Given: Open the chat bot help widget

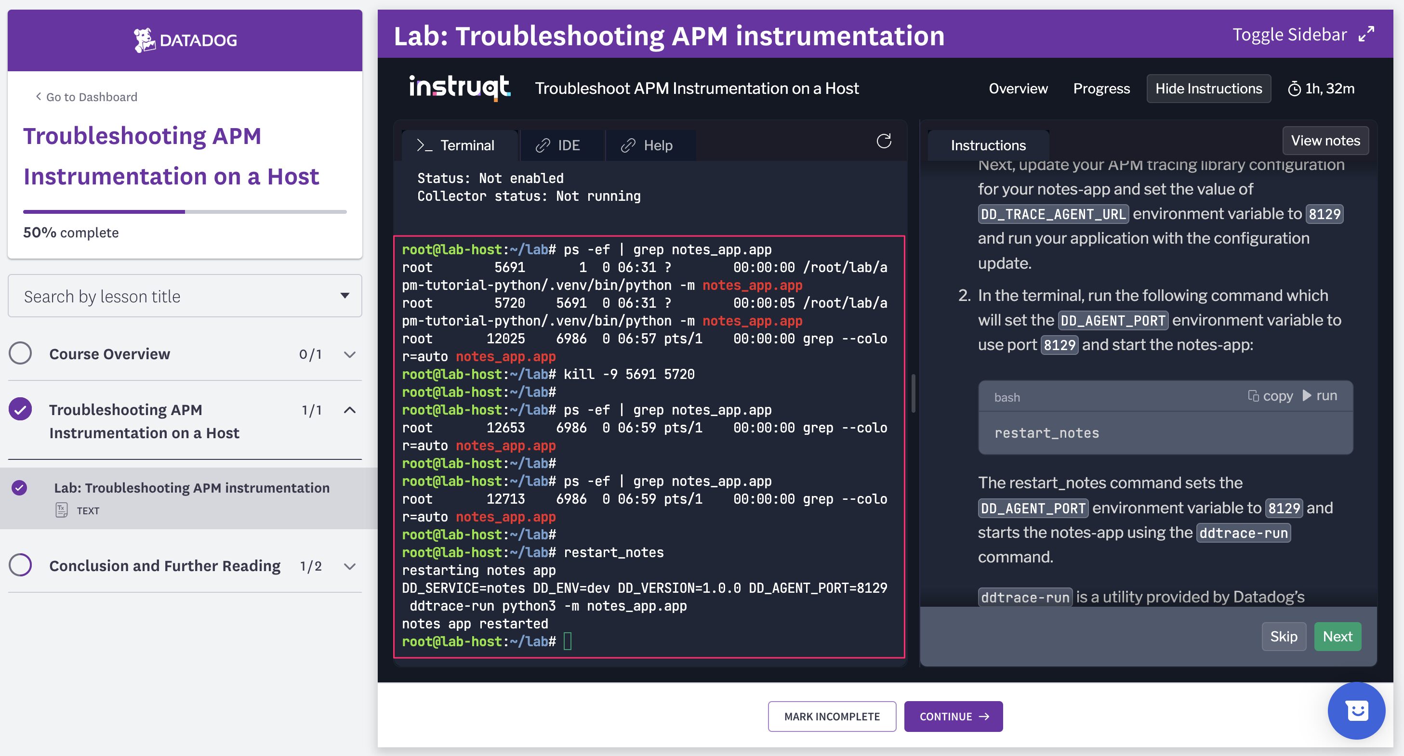Looking at the screenshot, I should click(1356, 711).
